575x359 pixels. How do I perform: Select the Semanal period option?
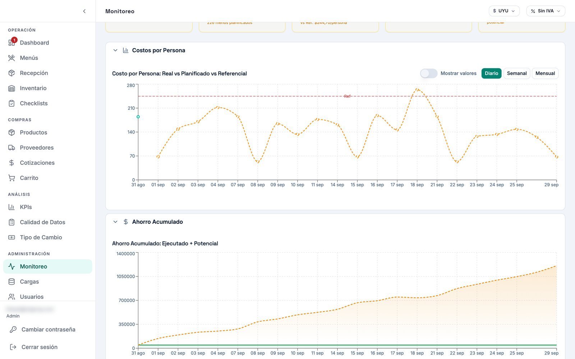click(517, 73)
